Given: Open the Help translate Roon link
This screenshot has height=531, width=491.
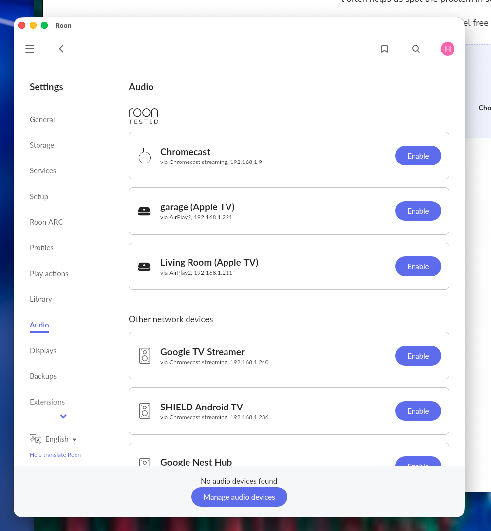Looking at the screenshot, I should tap(55, 455).
